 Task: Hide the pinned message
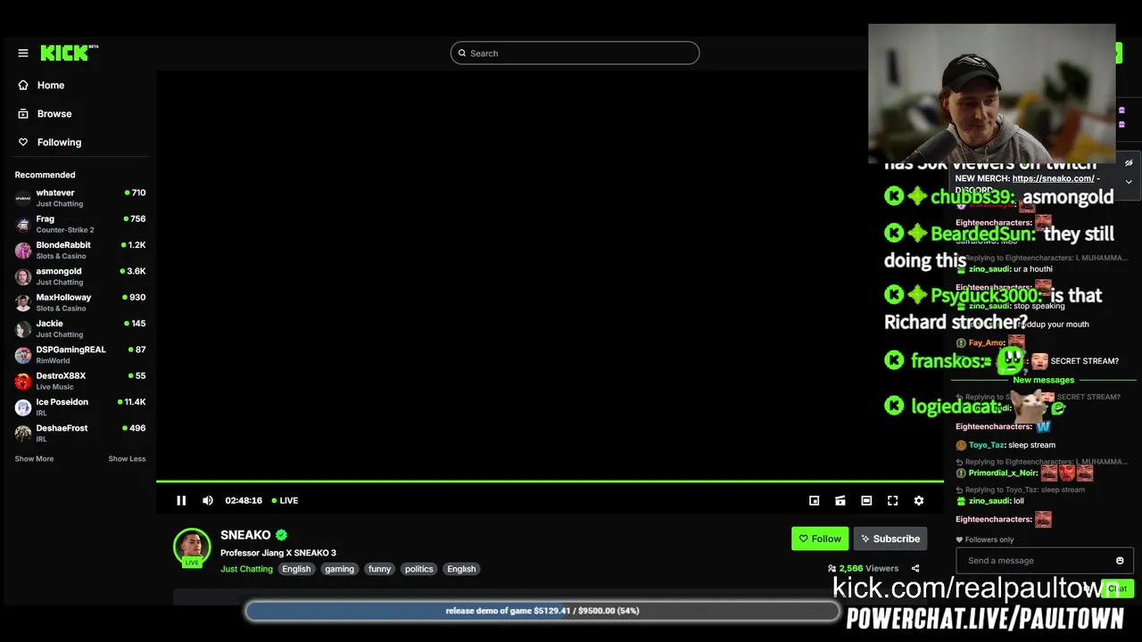coord(1129,163)
